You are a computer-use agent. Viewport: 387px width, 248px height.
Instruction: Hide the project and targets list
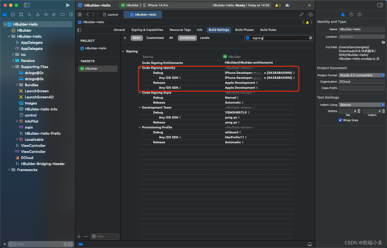(79, 30)
